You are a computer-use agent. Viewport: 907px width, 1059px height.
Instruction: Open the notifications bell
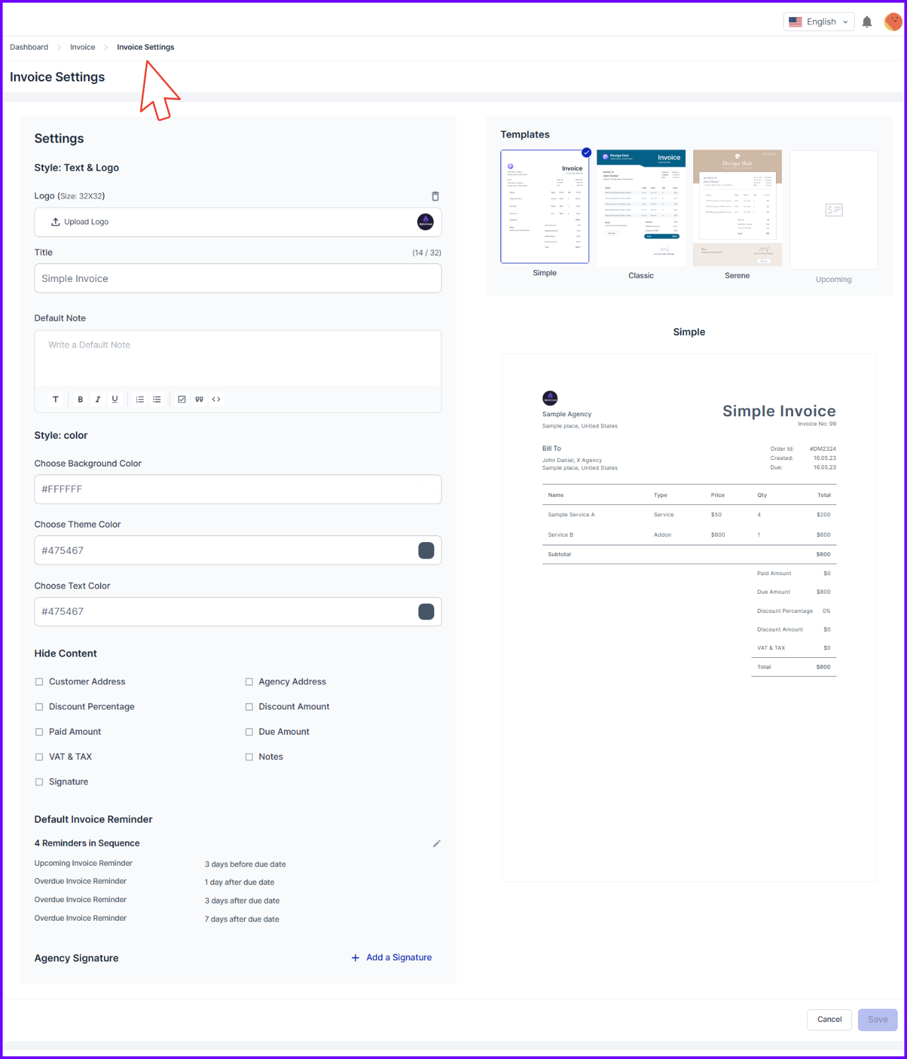point(867,22)
